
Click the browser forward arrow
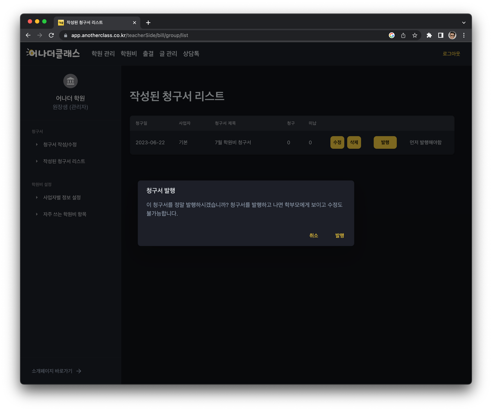point(40,35)
